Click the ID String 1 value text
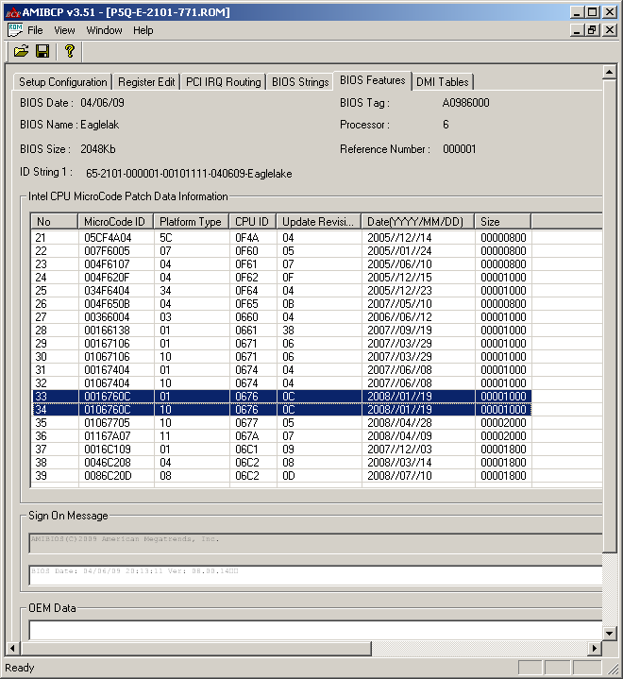 (189, 174)
